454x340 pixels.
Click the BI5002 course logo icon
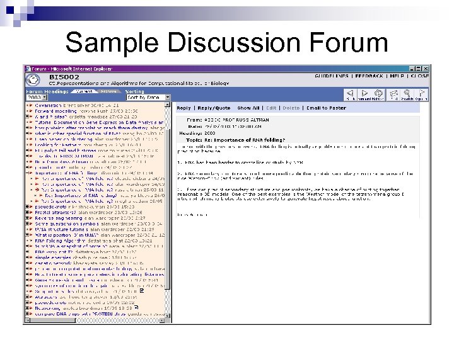tap(33, 80)
